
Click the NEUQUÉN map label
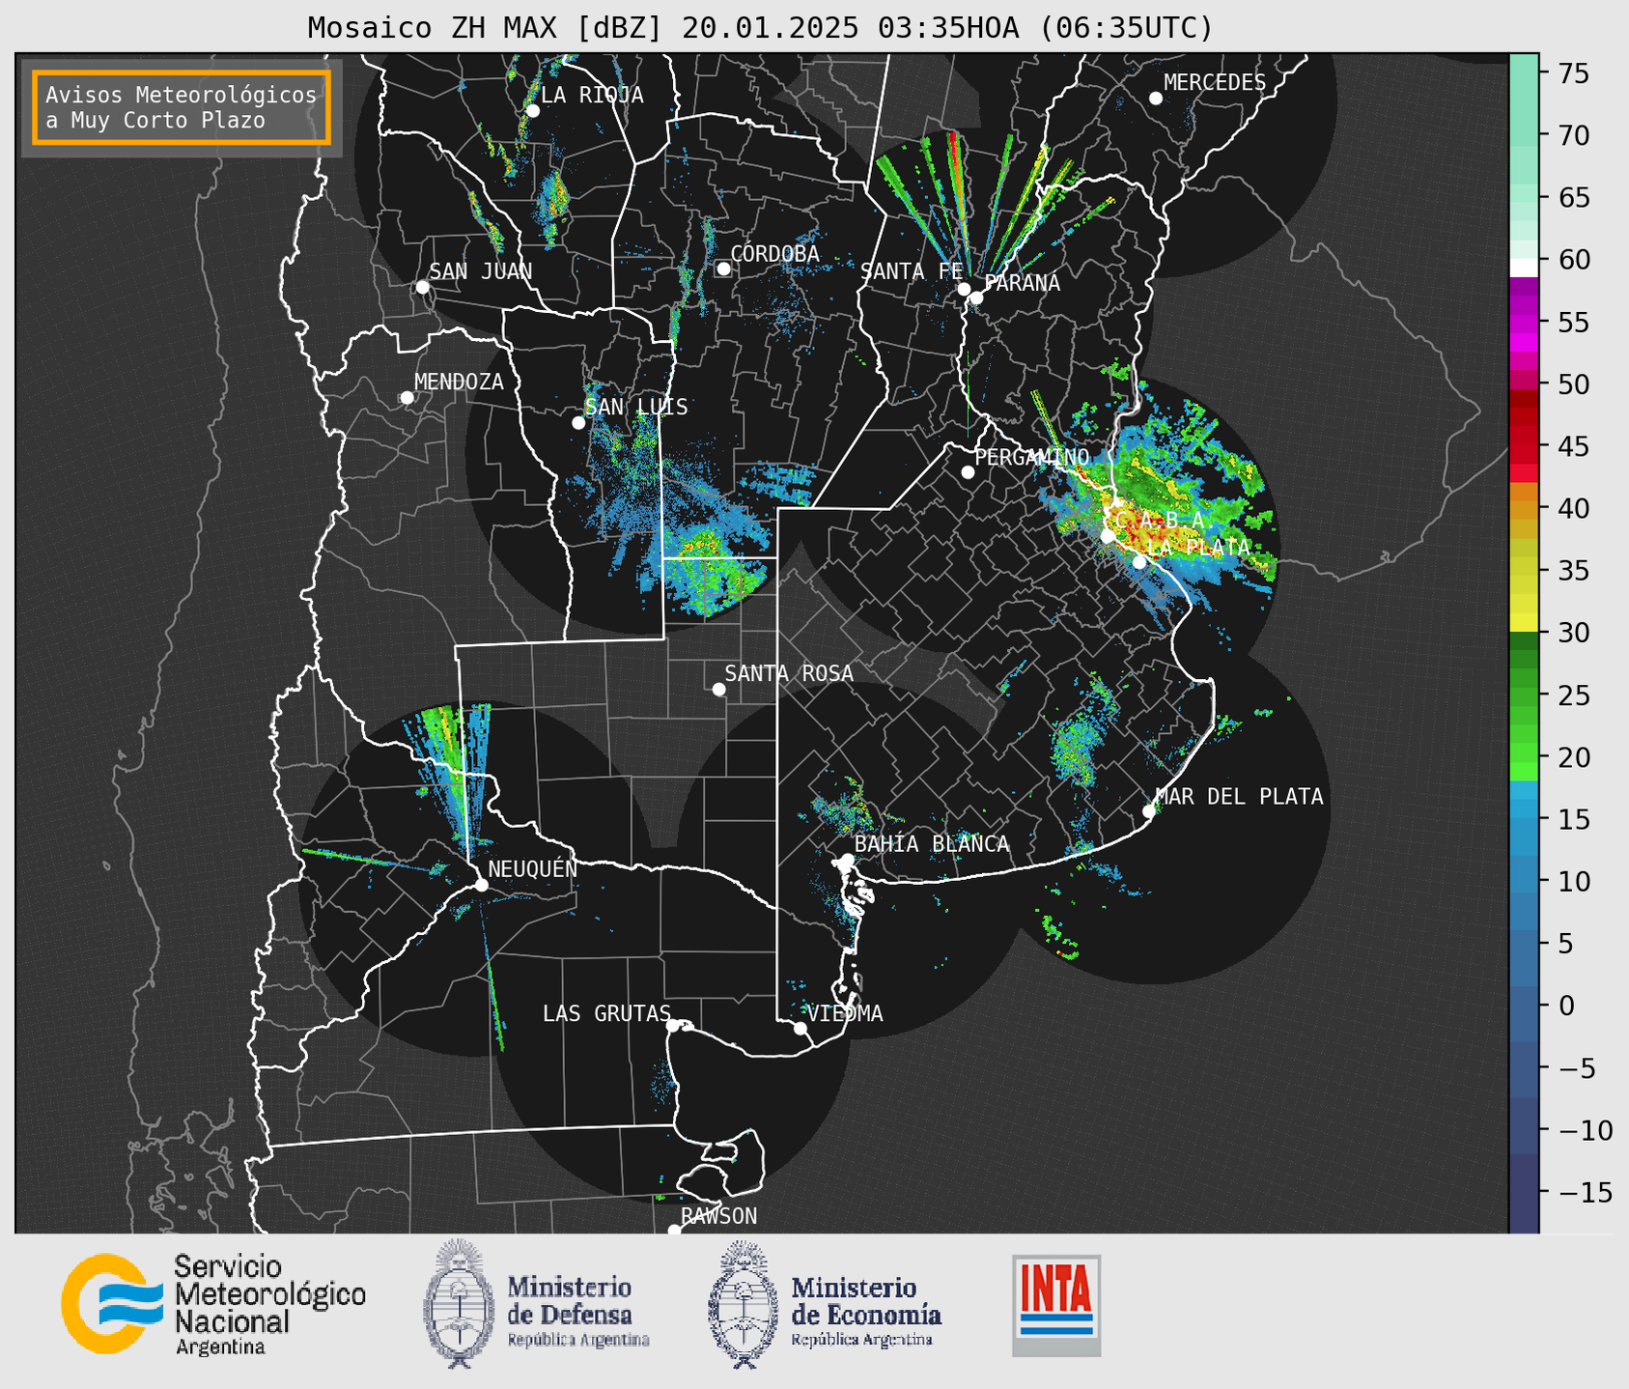(533, 868)
